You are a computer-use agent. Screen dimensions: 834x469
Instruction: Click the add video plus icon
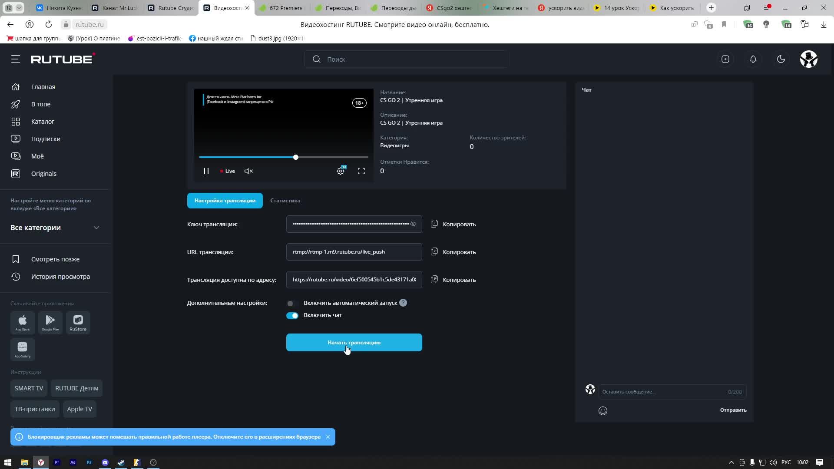click(725, 59)
